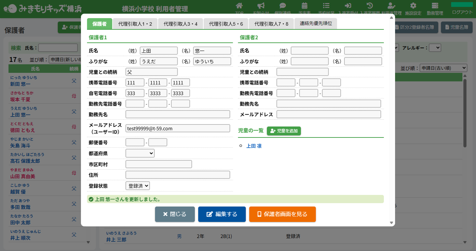Open 並び順 dropdown showing 申請日(古い順)
The image size is (476, 251).
coord(443,68)
